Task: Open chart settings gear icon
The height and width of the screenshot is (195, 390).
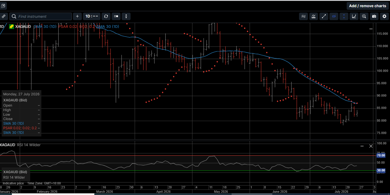Action: (x=384, y=16)
